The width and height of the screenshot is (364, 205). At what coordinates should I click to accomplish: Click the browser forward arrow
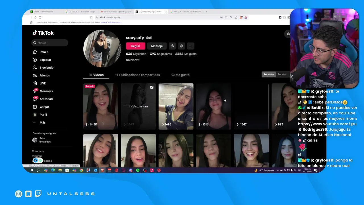[x=36, y=17]
